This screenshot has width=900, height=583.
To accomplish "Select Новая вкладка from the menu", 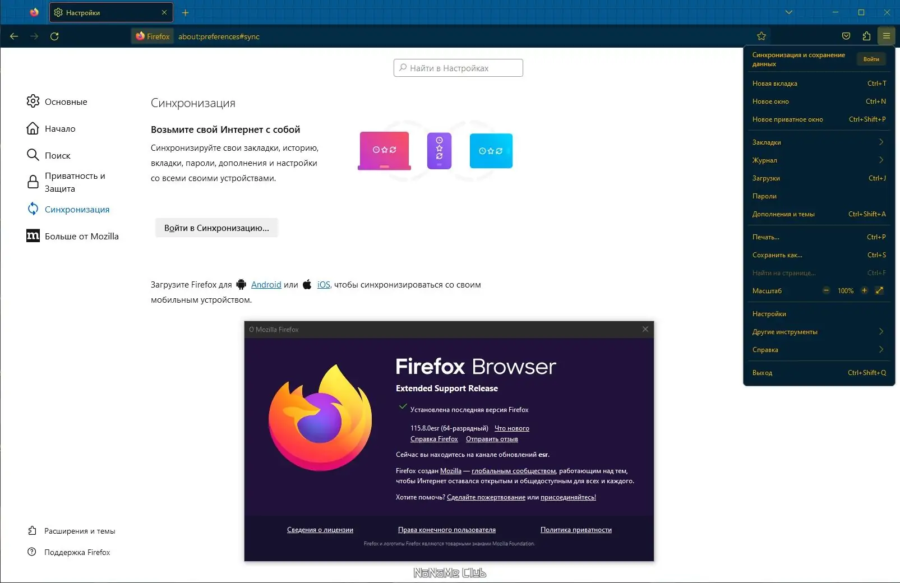I will [819, 84].
